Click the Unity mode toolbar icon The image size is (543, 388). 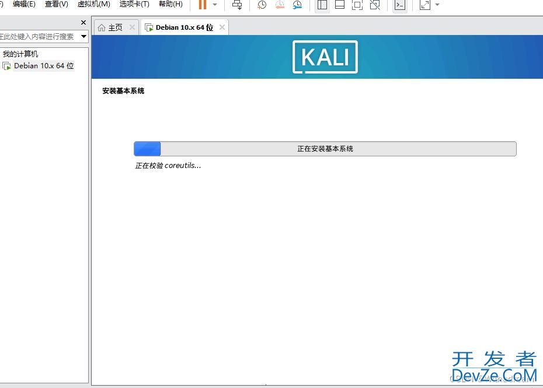pyautogui.click(x=375, y=5)
